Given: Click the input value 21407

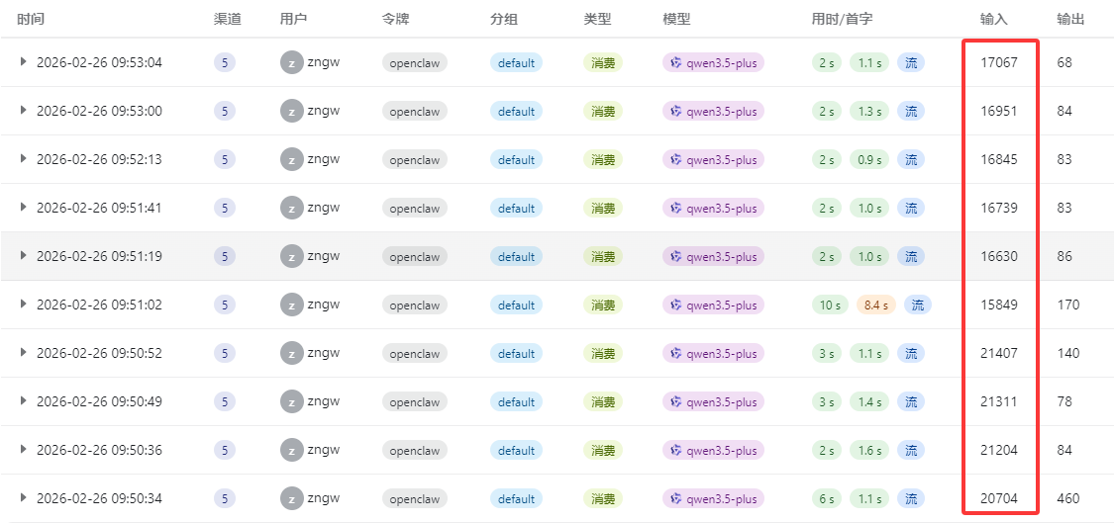Looking at the screenshot, I should (x=998, y=353).
